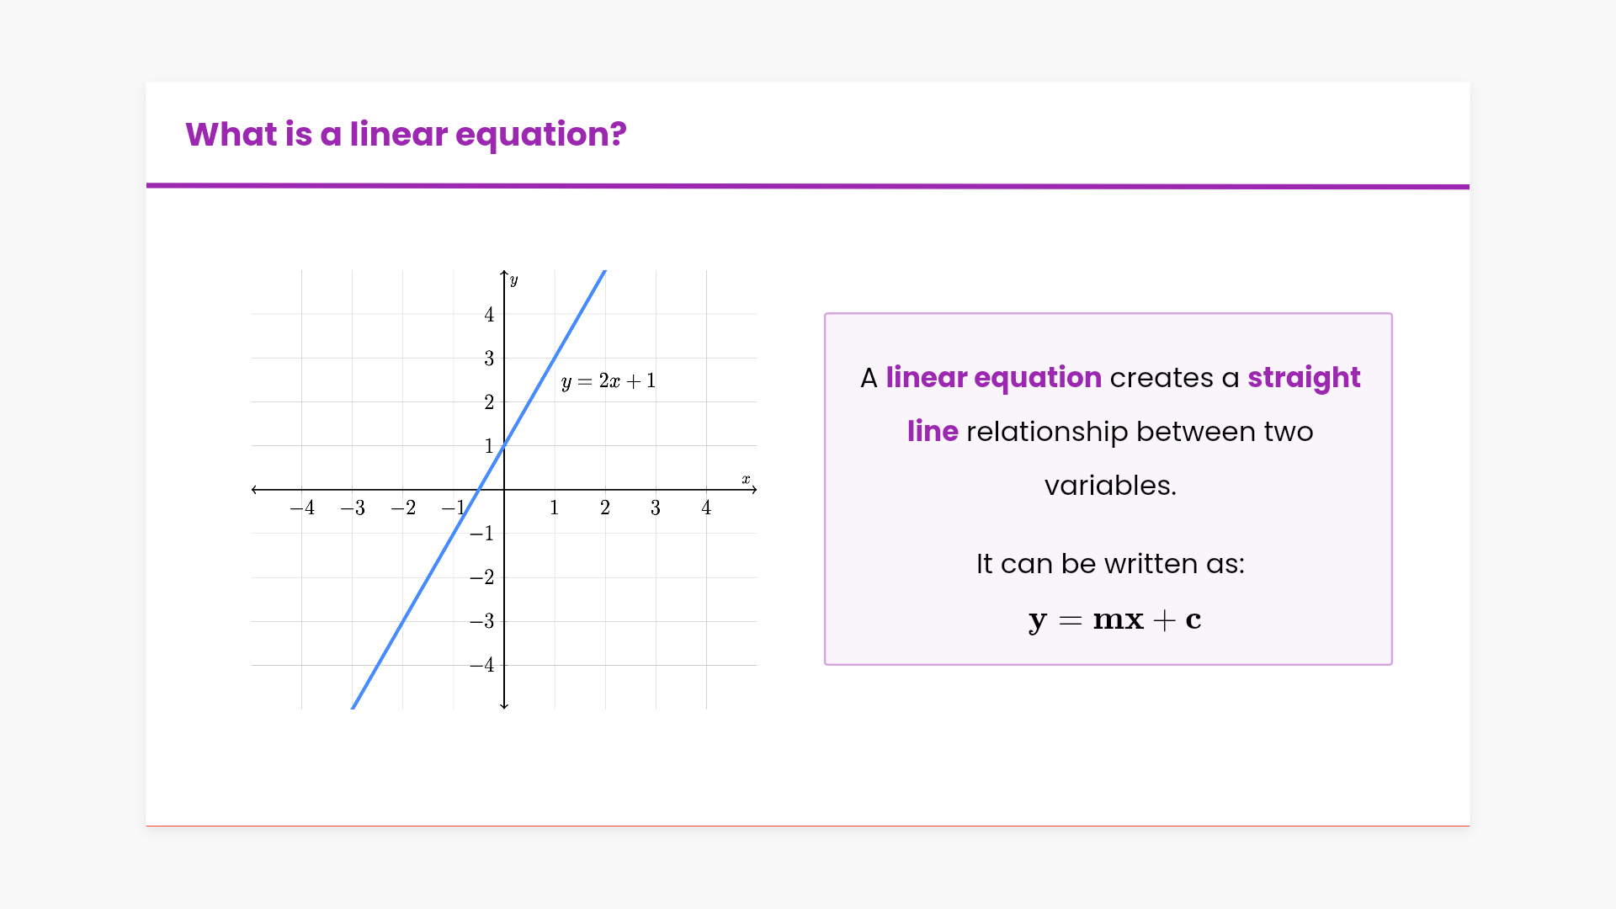The width and height of the screenshot is (1616, 909).
Task: Click the purple word "line" in the box
Action: tap(933, 431)
